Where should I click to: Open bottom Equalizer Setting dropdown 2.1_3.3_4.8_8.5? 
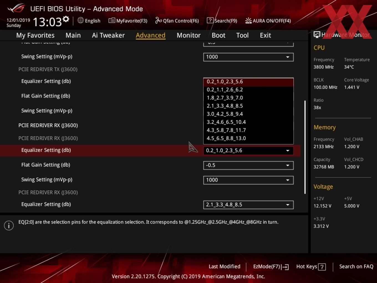click(x=248, y=205)
